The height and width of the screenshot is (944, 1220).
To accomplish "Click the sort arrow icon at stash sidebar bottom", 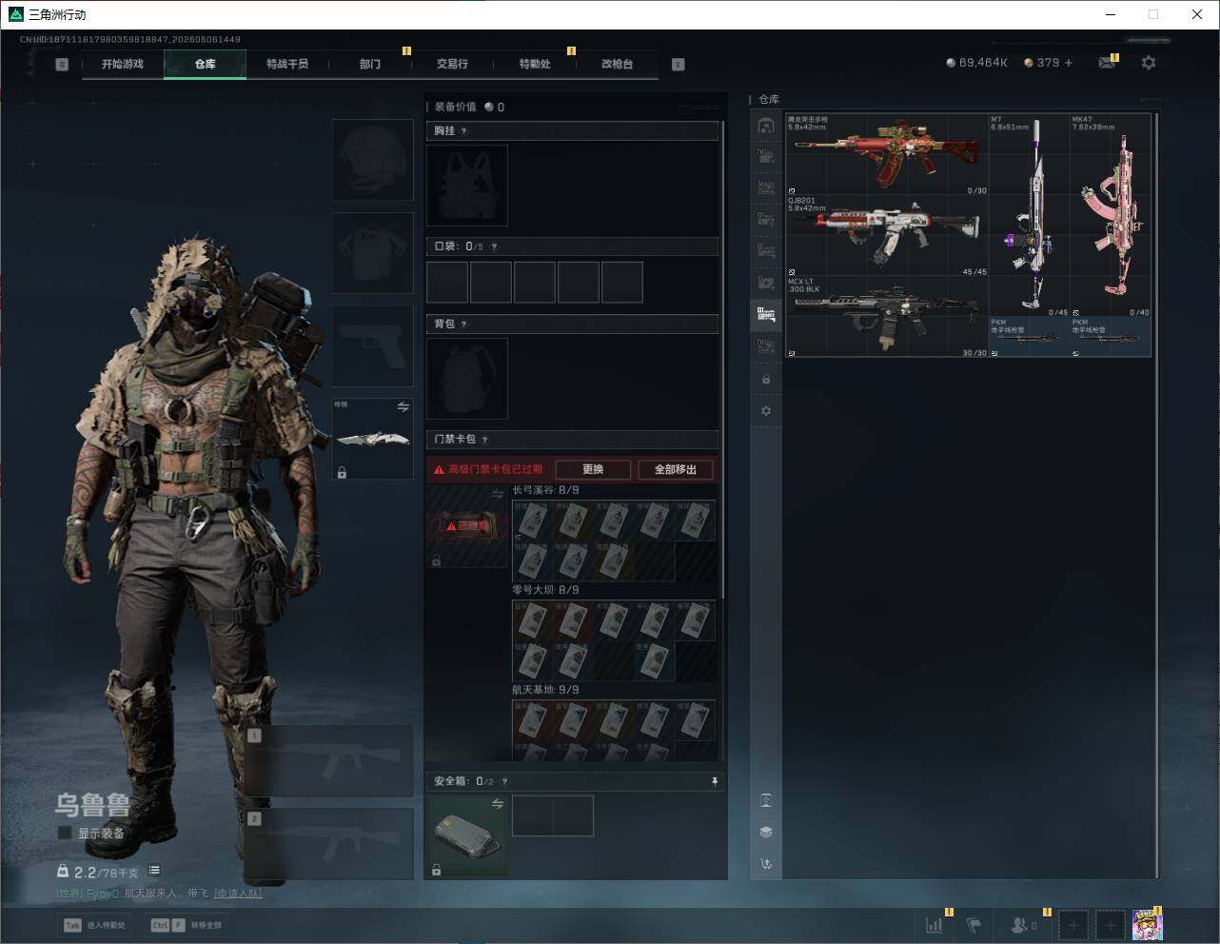I will 766,864.
